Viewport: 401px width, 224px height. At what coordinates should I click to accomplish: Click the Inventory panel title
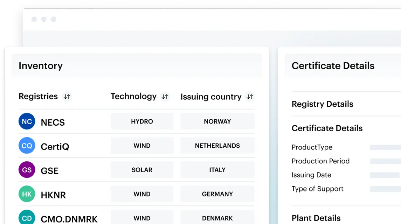pos(40,66)
